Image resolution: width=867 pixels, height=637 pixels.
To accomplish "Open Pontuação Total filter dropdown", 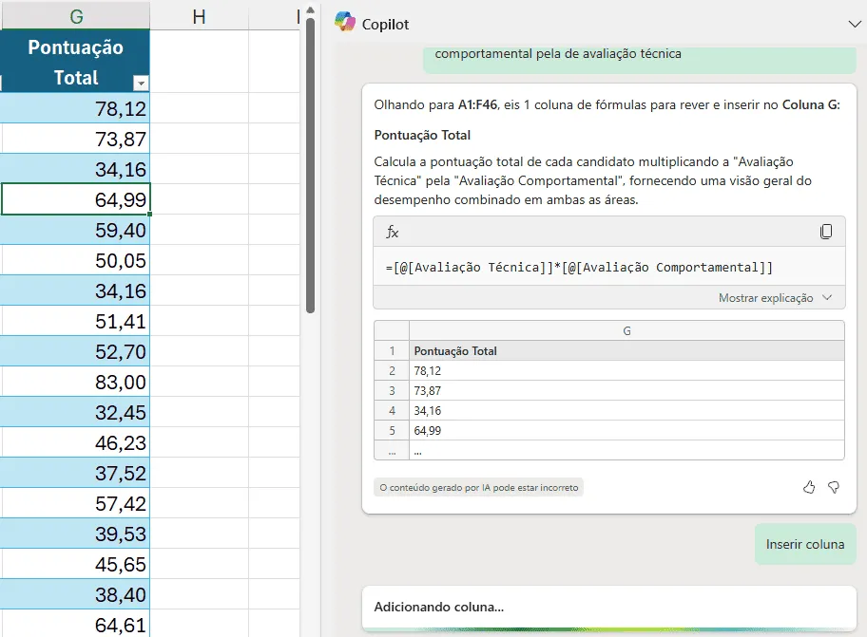I will (x=141, y=83).
